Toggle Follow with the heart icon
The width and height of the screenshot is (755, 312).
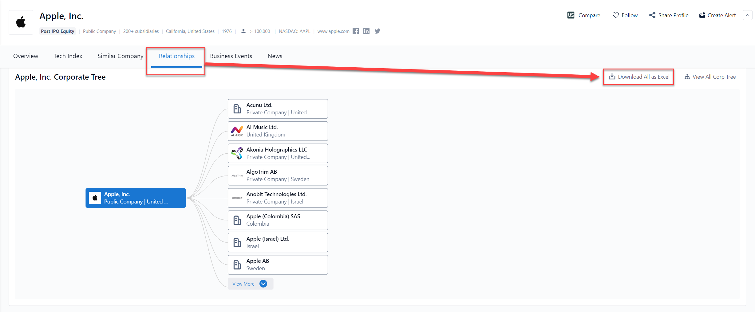[625, 15]
